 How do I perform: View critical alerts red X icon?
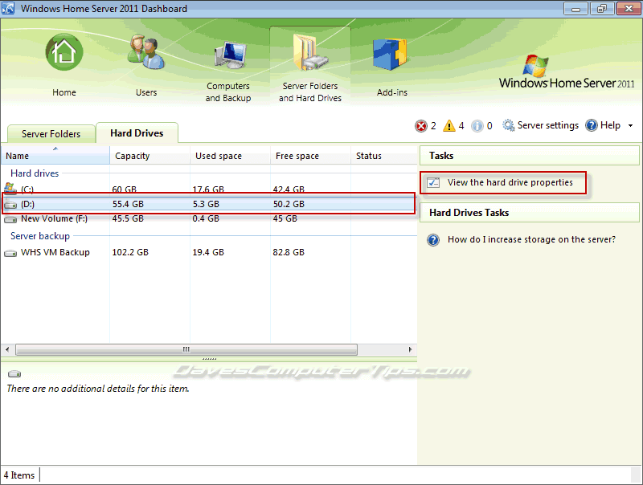pyautogui.click(x=421, y=126)
